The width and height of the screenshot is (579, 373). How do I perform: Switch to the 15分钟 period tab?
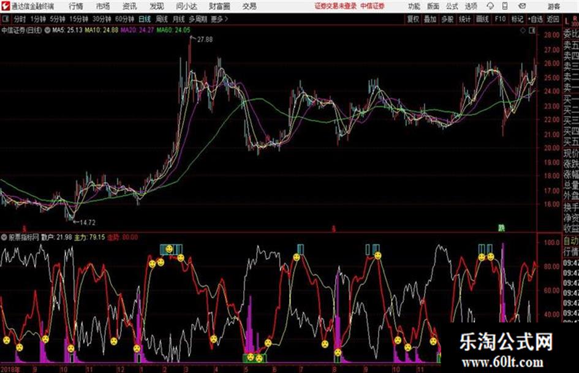[78, 19]
